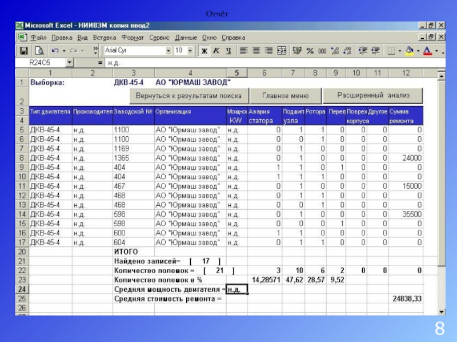Toggle Italic formatting button
The width and height of the screenshot is (457, 342).
click(216, 51)
